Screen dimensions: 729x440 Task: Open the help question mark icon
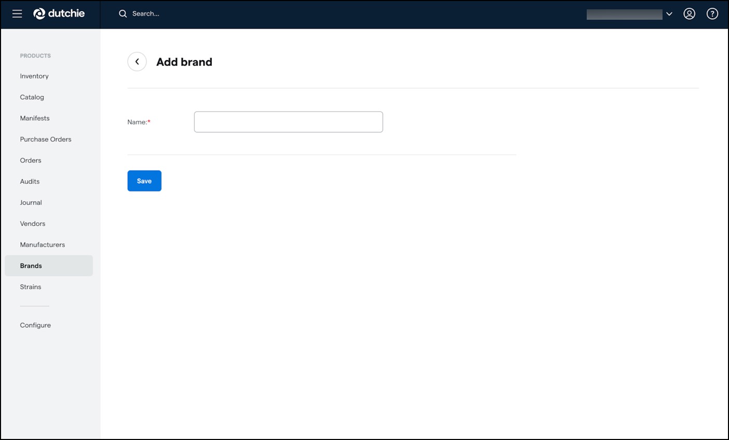712,14
